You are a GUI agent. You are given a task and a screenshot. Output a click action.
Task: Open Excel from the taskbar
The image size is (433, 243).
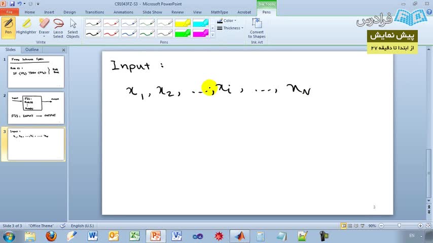134,236
